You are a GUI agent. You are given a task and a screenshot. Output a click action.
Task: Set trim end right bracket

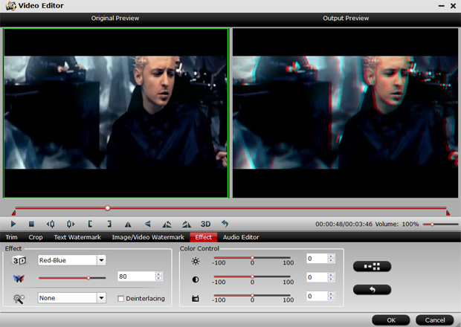[109, 224]
